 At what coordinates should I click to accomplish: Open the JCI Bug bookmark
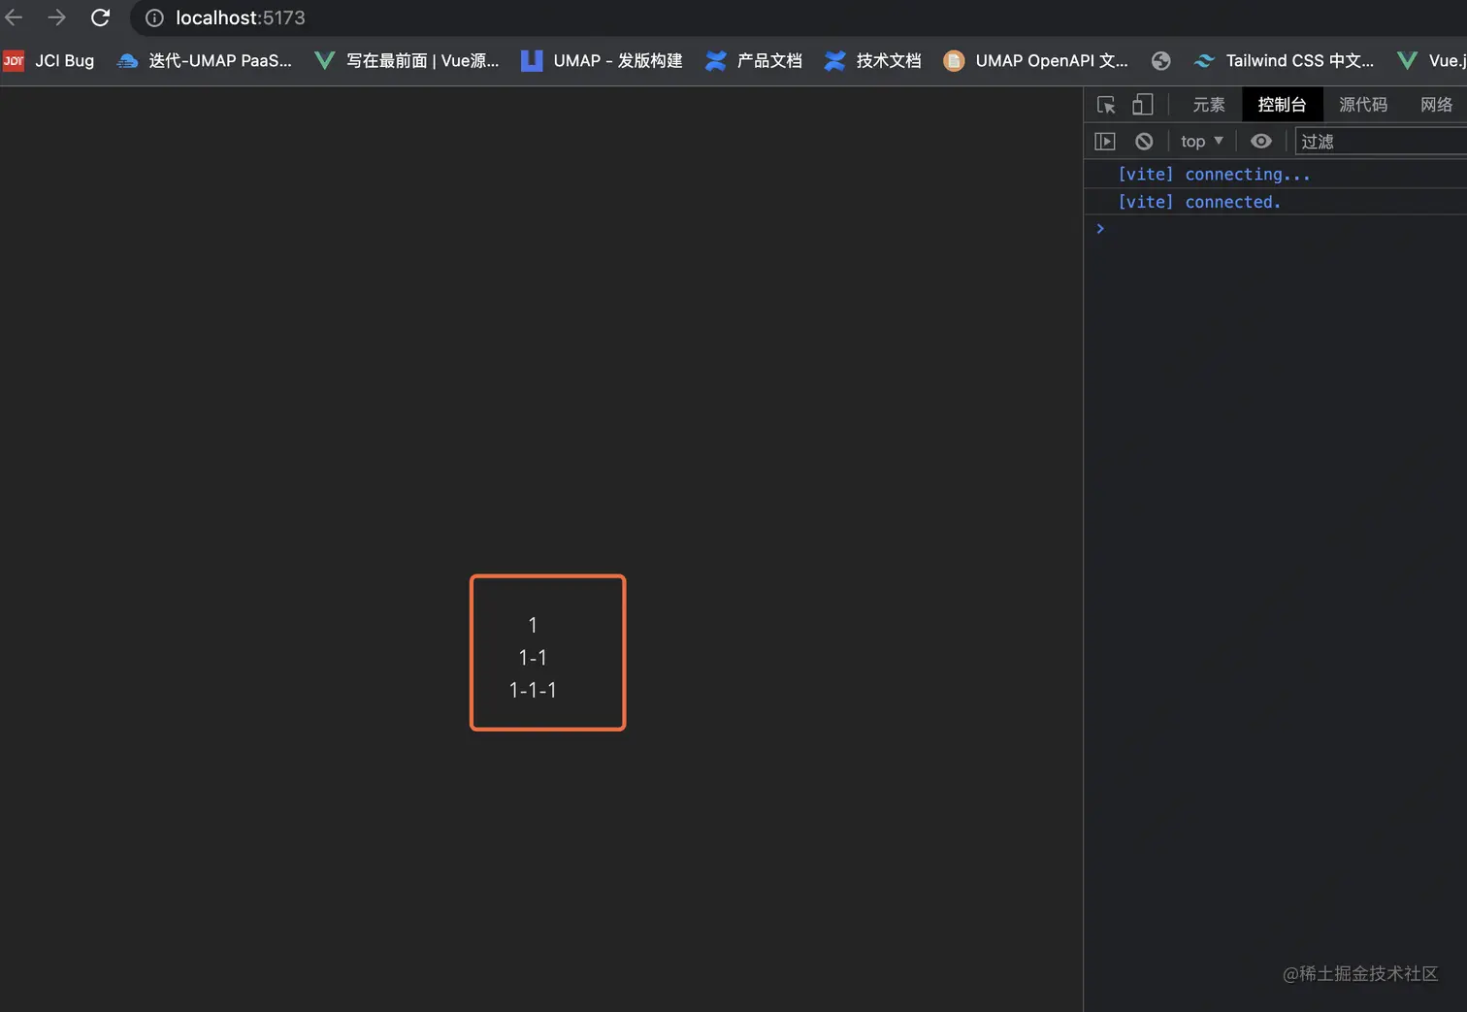coord(49,60)
